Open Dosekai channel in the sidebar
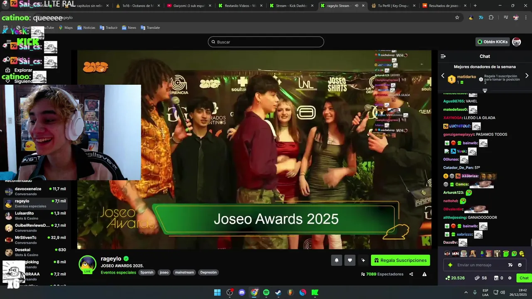 click(35, 252)
